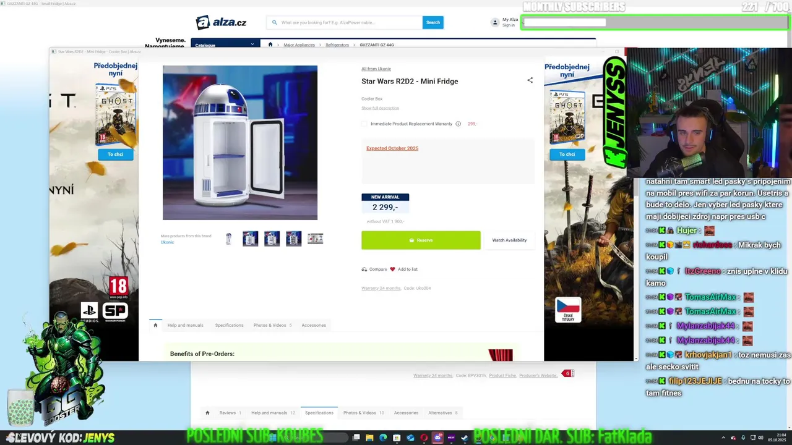Click the red energy label badge
This screenshot has width=792, height=445.
tap(568, 373)
